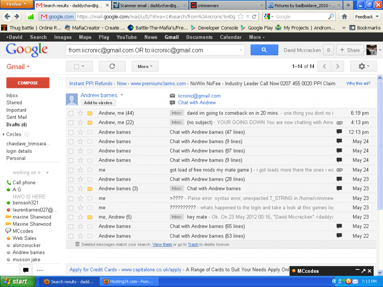The height and width of the screenshot is (287, 383).
Task: Click the red COMPOSE button
Action: 28,83
